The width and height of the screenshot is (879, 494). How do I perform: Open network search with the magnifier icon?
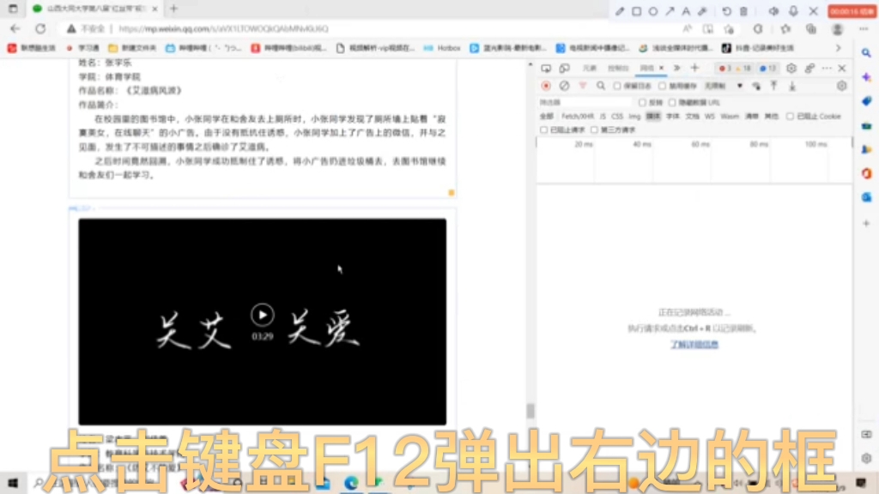600,84
